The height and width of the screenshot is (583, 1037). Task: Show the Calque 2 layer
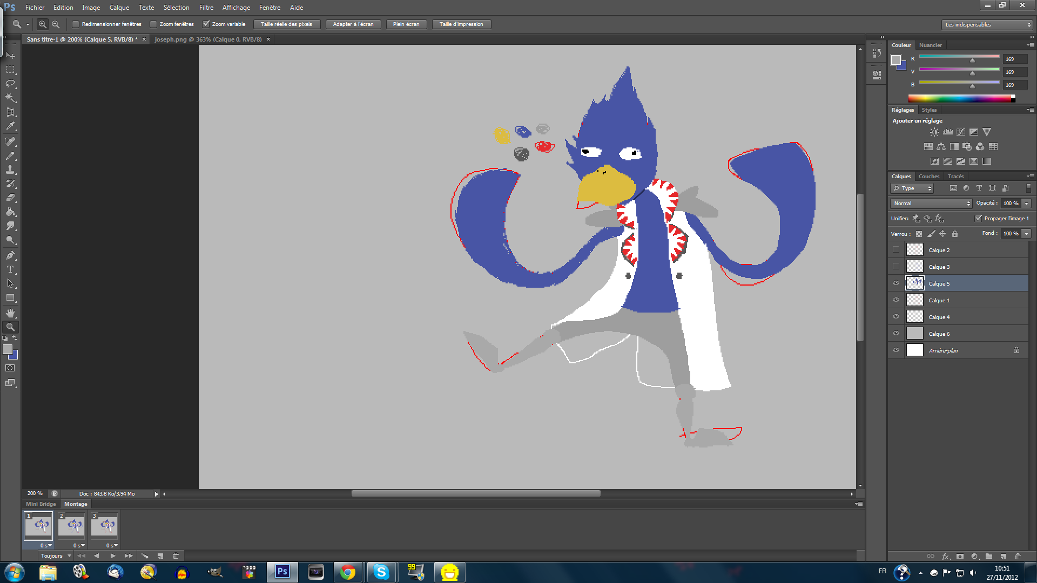pyautogui.click(x=896, y=250)
